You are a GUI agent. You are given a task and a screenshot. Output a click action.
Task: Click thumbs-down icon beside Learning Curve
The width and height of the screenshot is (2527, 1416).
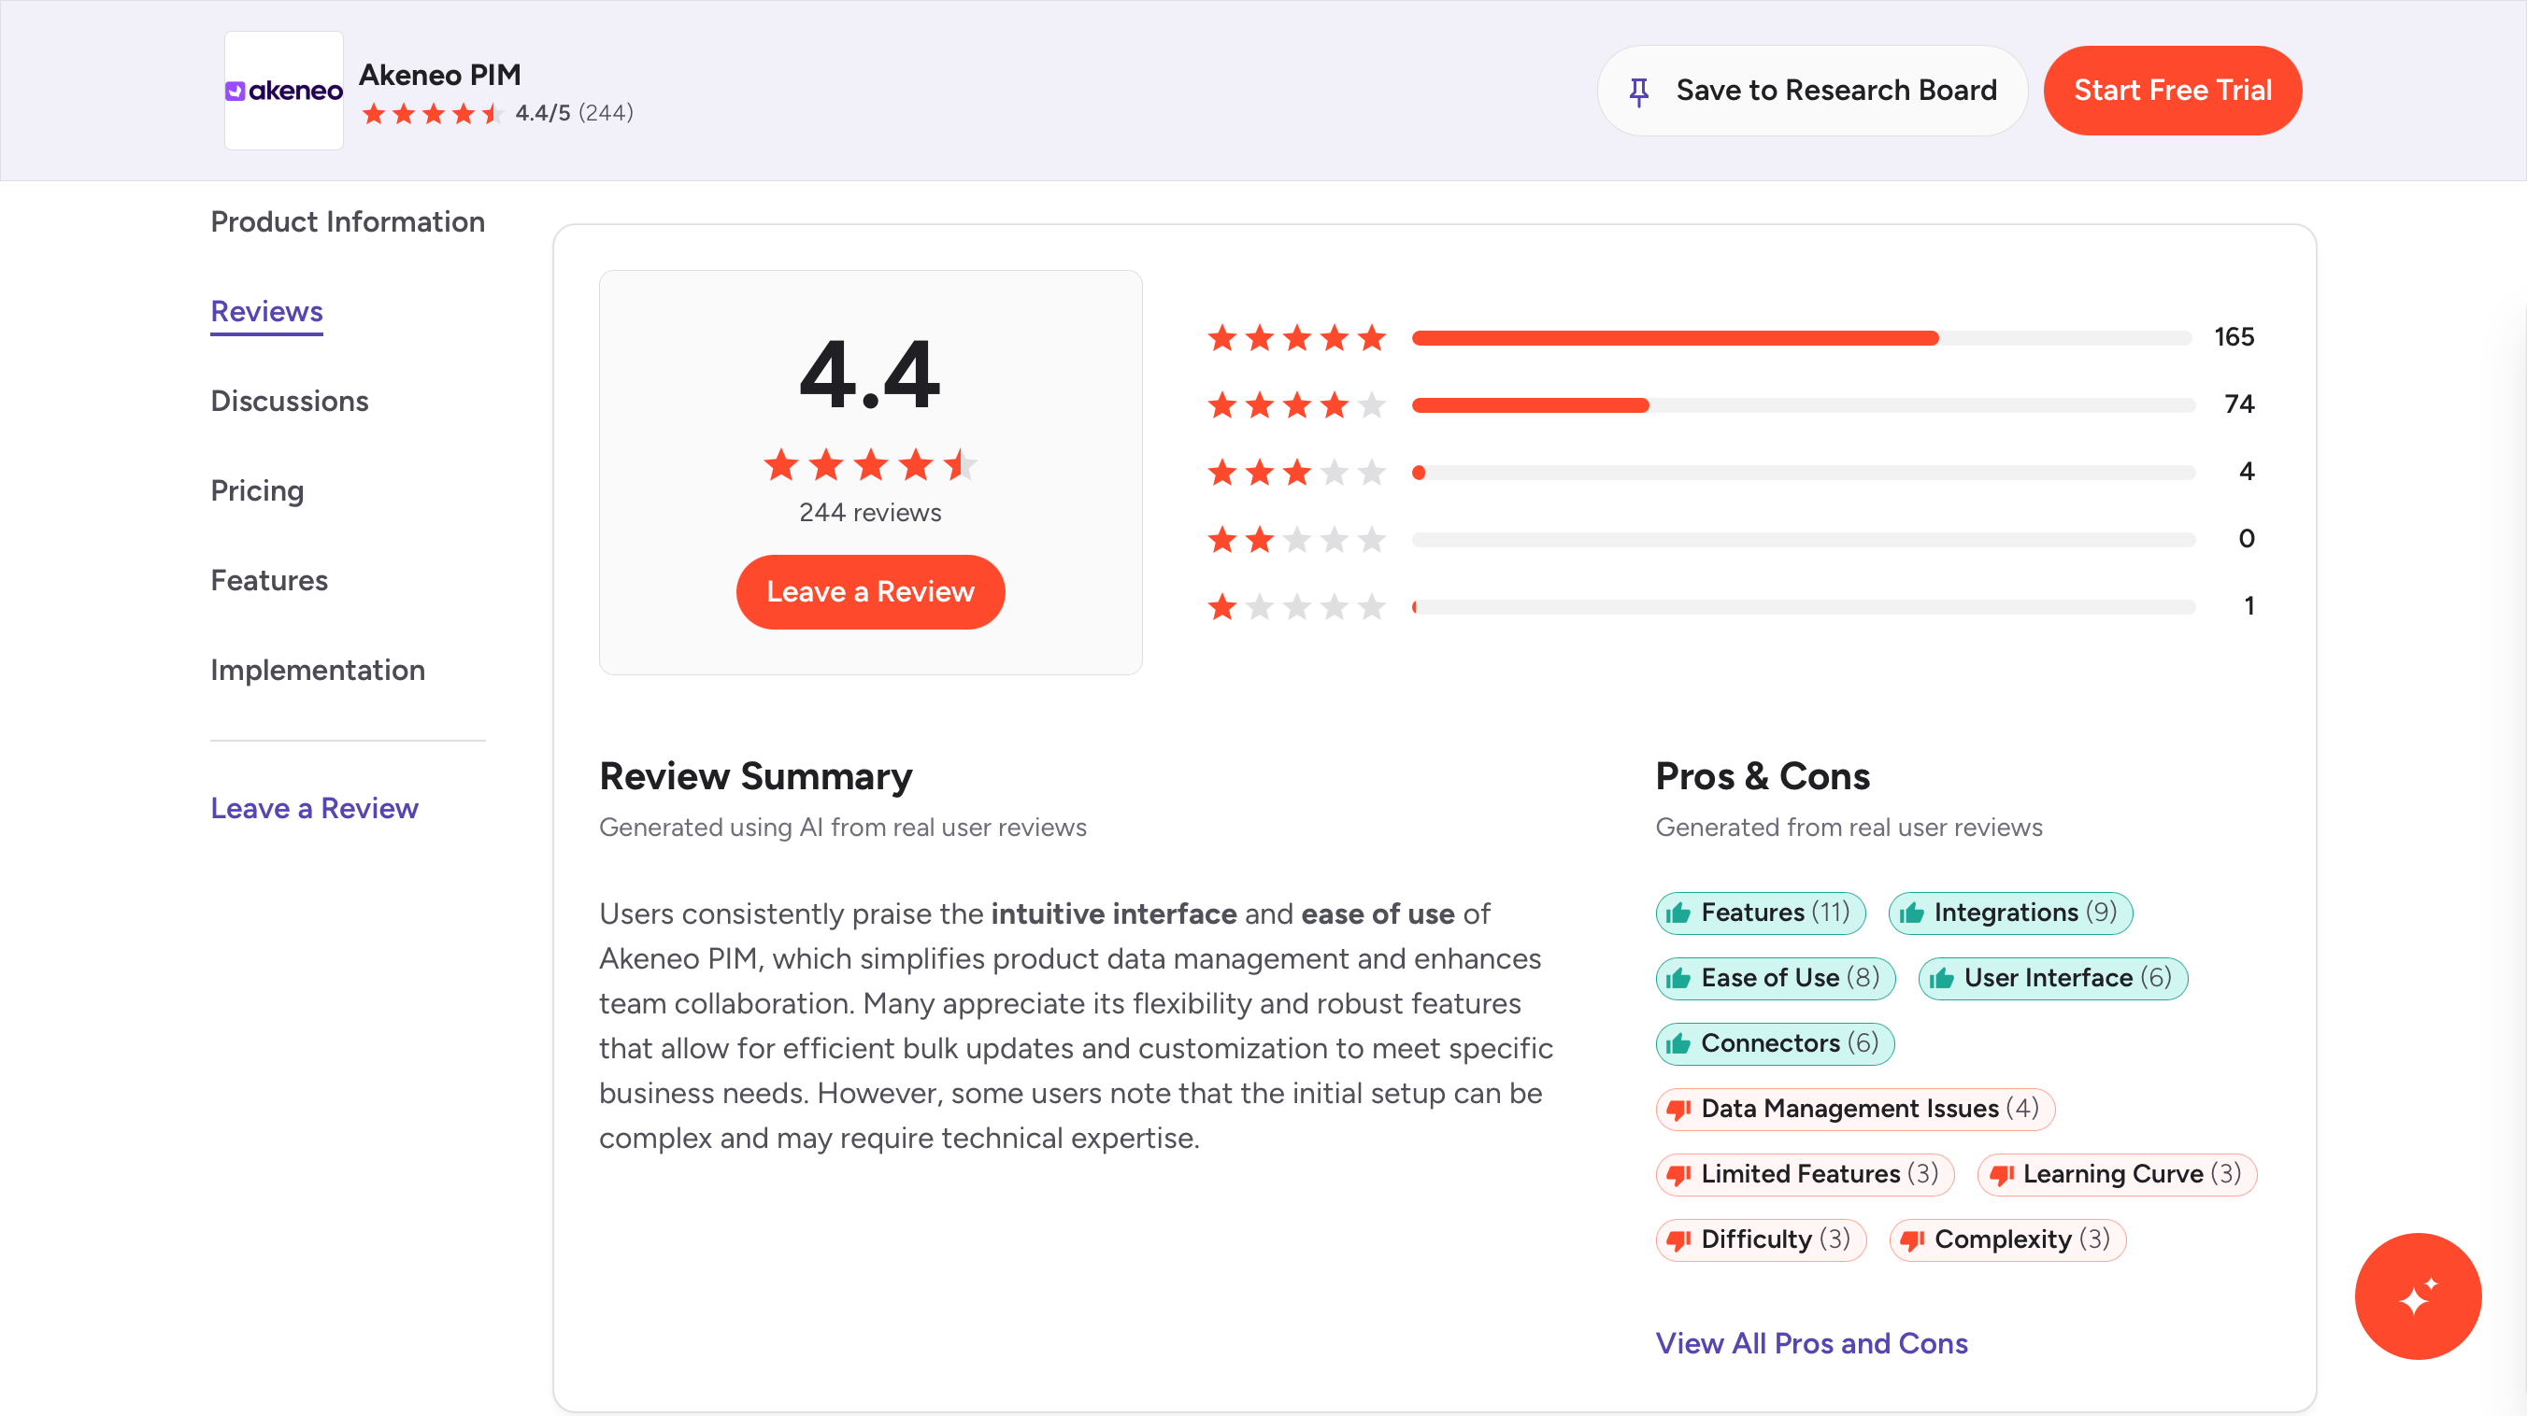pos(2001,1175)
